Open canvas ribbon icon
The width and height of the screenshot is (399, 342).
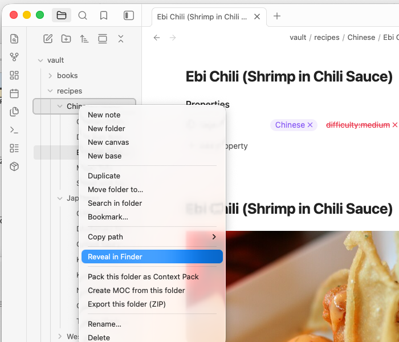click(x=14, y=75)
